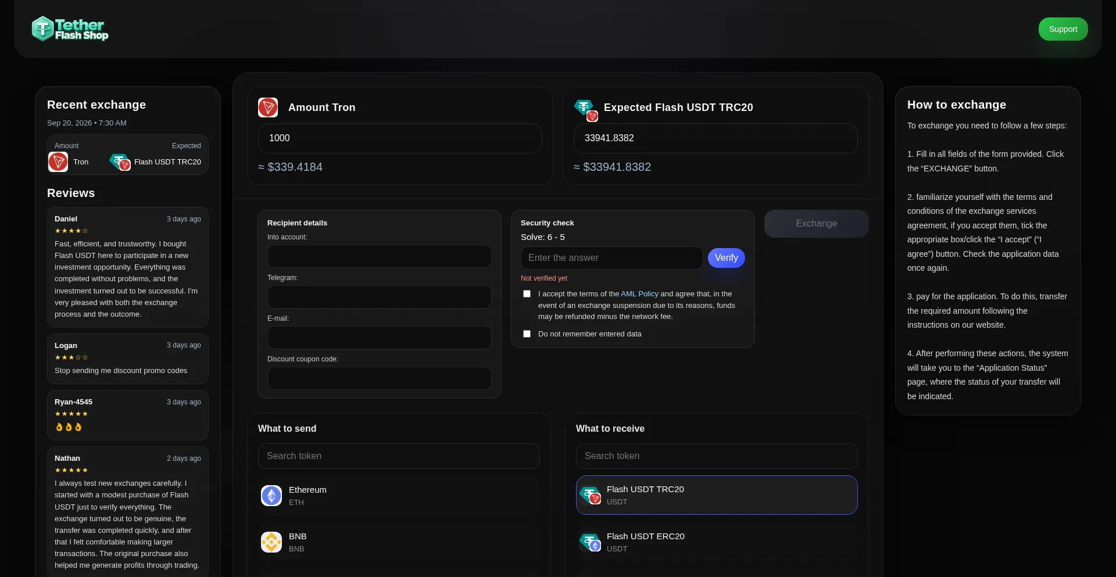
Task: Click the '2 days ago' label
Action: click(x=184, y=458)
